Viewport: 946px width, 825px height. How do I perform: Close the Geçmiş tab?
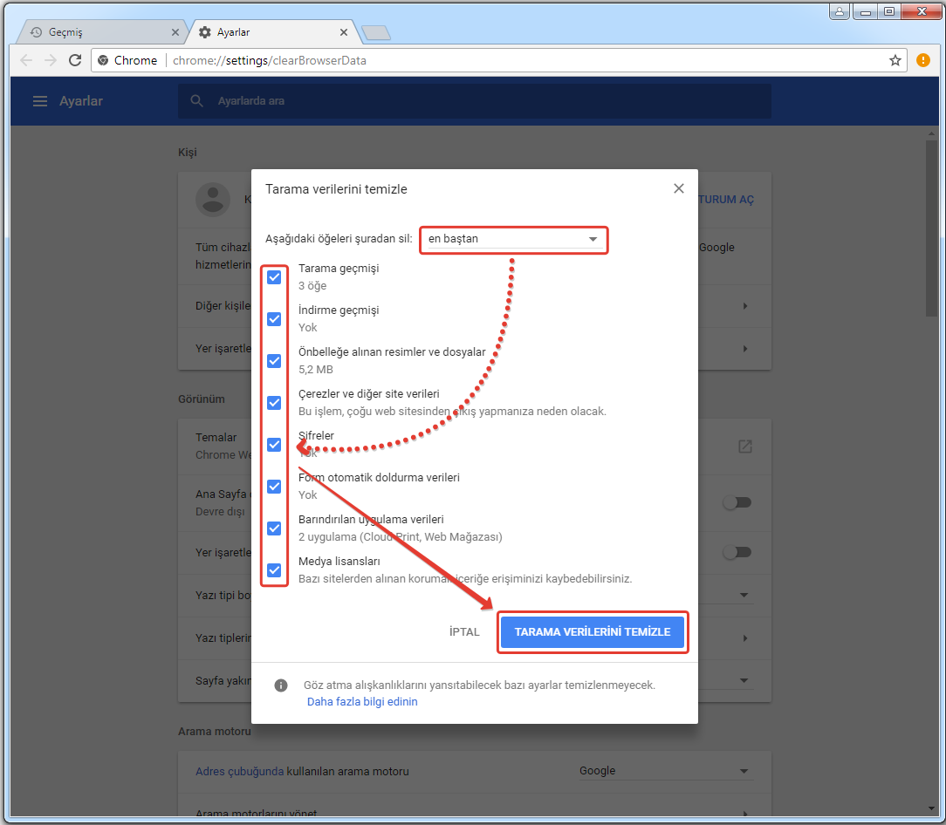point(175,32)
